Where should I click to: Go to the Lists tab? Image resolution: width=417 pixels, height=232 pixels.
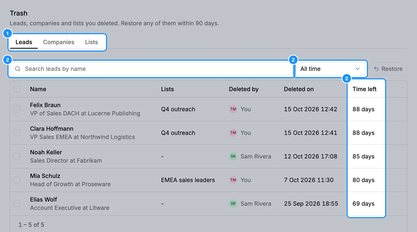point(91,42)
